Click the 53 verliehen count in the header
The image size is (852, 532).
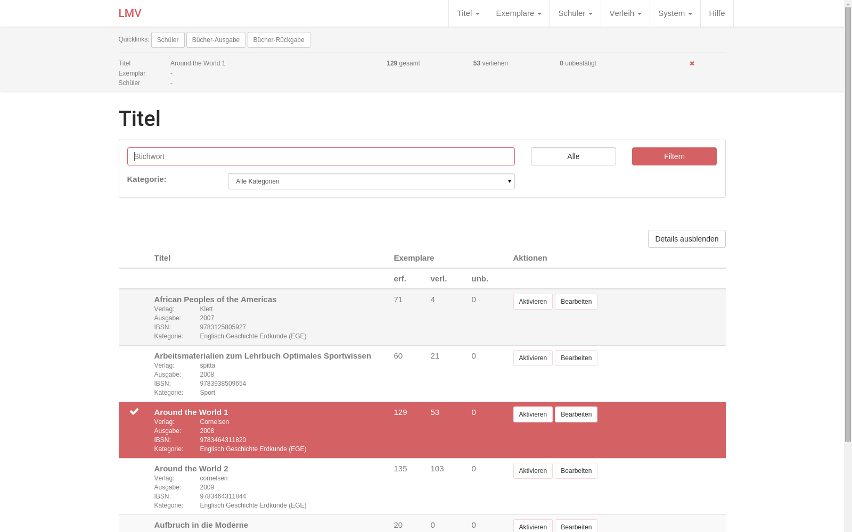tap(490, 63)
